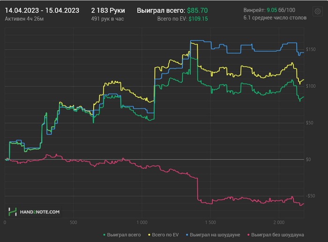Click the yellow dot beside 'Всего по EV'
Image resolution: width=328 pixels, height=242 pixels.
click(149, 235)
